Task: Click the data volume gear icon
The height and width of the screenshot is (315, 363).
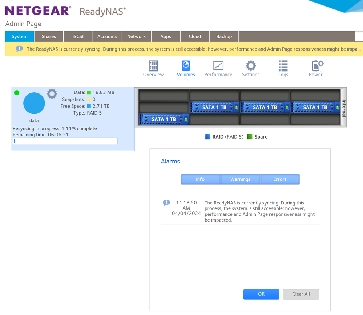Action: [x=52, y=93]
